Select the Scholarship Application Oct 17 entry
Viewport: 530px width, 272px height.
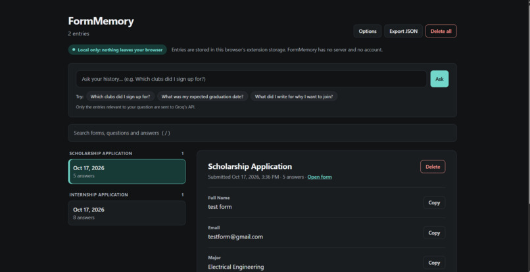127,171
